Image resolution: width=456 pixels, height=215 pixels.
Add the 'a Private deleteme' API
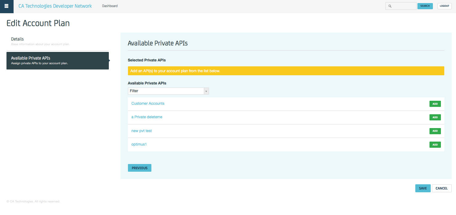435,117
